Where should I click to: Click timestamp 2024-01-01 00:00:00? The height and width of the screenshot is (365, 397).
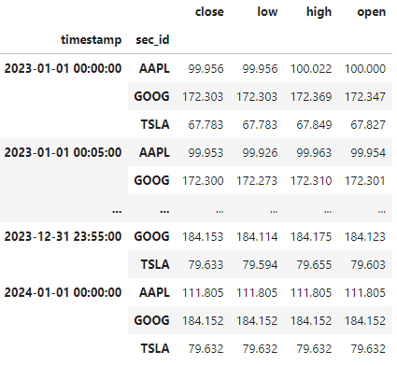coord(63,292)
